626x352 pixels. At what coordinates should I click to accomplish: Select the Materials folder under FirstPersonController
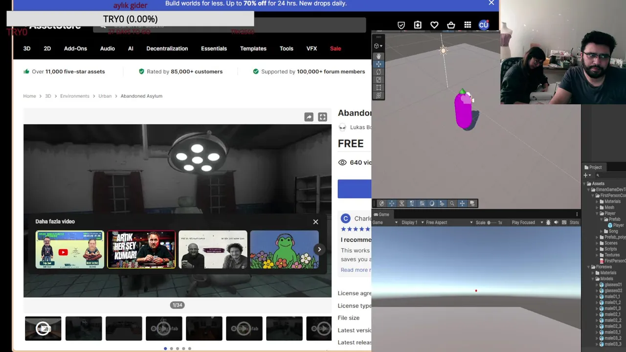pyautogui.click(x=612, y=201)
